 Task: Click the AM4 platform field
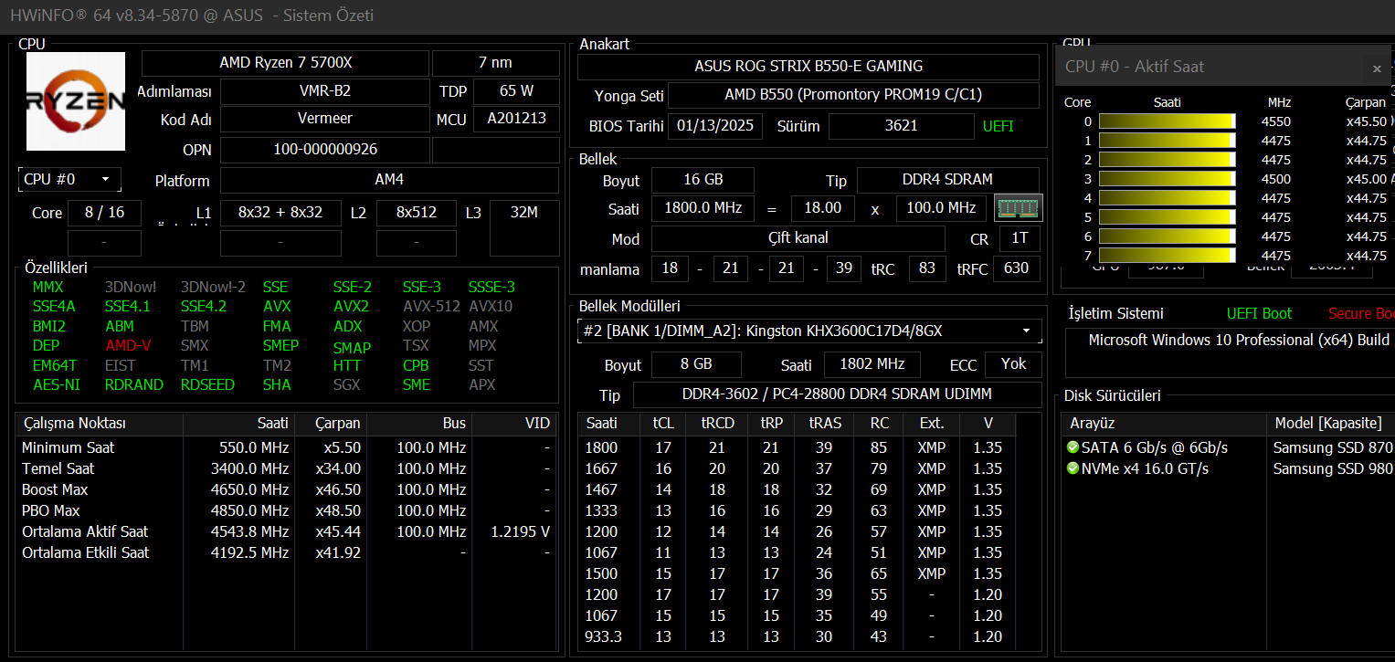pyautogui.click(x=389, y=180)
